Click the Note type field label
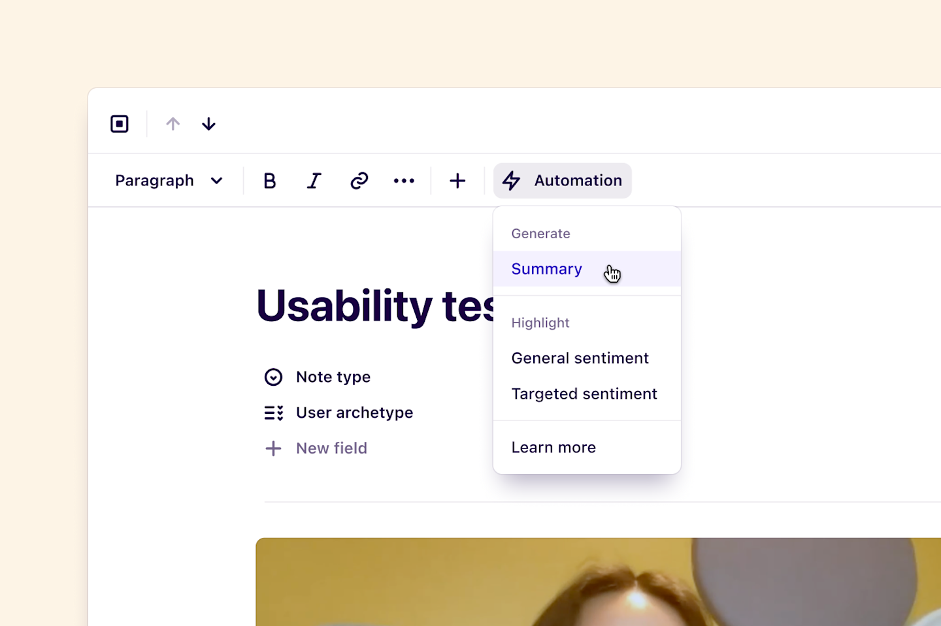This screenshot has width=941, height=626. click(333, 377)
